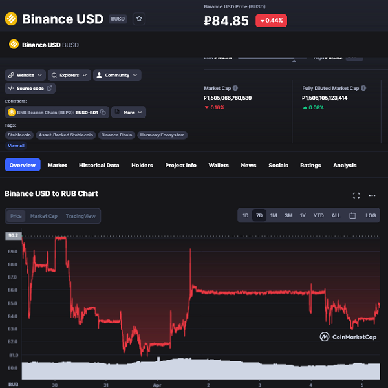The image size is (388, 388).
Task: Select the Market Cap chart view
Action: click(x=44, y=216)
